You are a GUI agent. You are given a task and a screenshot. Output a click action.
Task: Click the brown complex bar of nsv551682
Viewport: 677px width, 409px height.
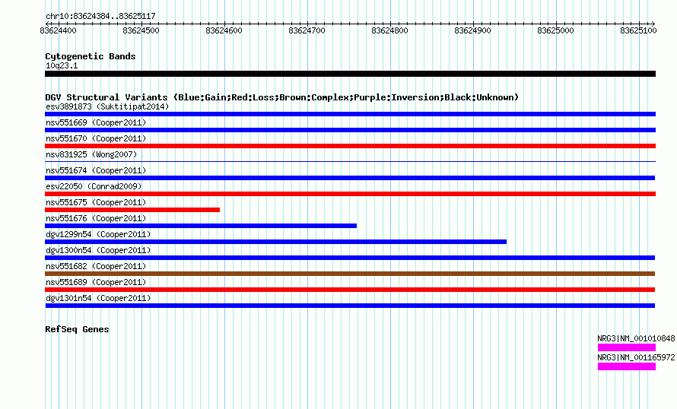pyautogui.click(x=350, y=274)
